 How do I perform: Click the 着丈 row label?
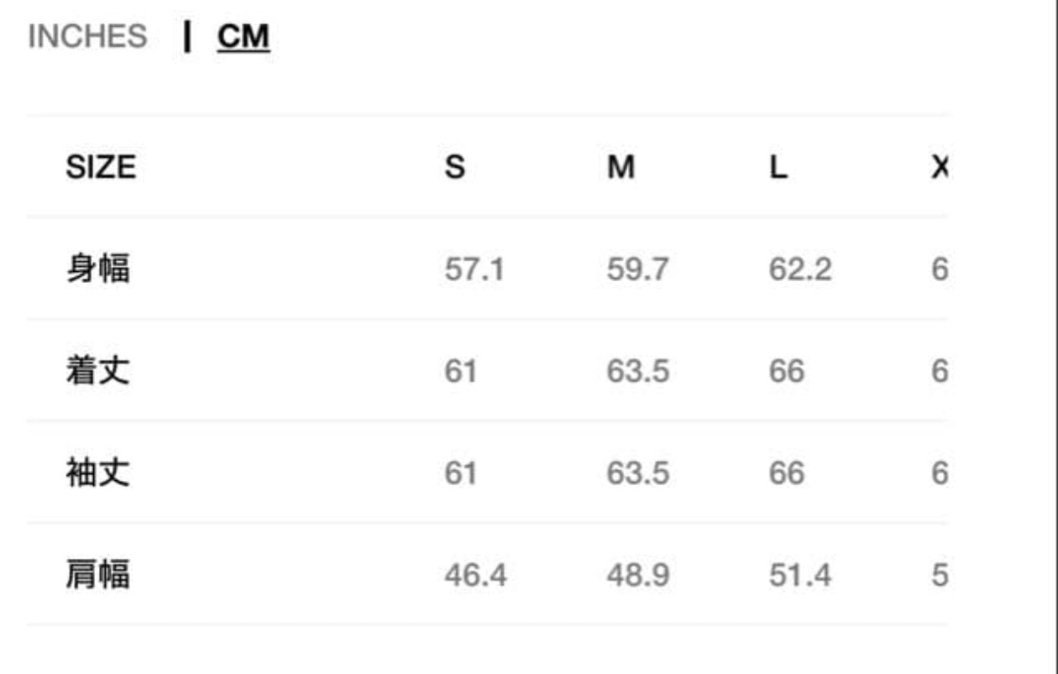pyautogui.click(x=98, y=371)
